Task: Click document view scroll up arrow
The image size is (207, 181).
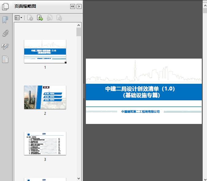Action: (205, 6)
